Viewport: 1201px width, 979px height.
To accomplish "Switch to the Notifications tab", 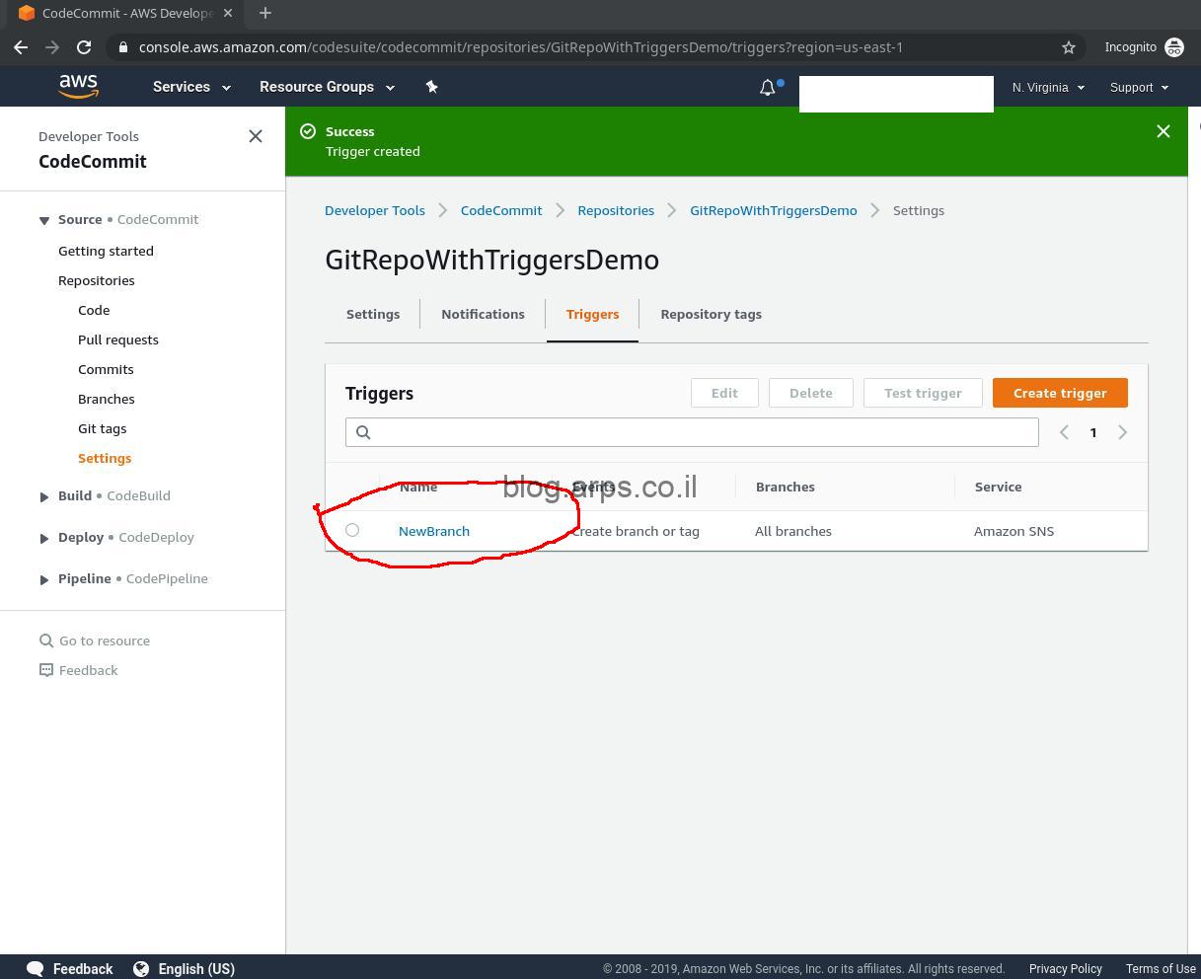I will [x=483, y=314].
